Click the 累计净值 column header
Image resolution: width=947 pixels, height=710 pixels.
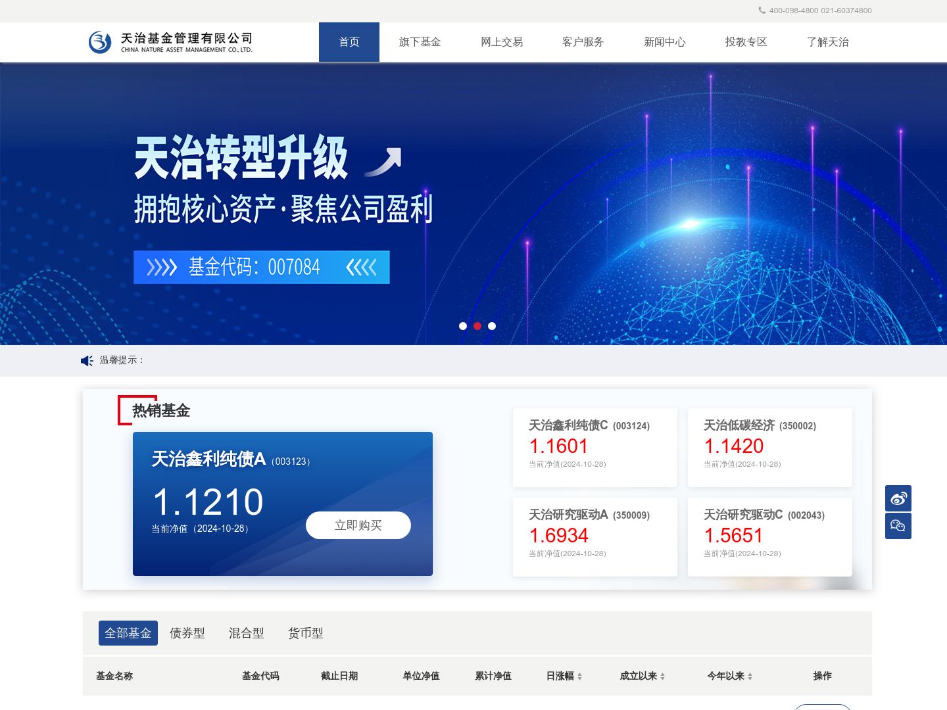[x=493, y=676]
